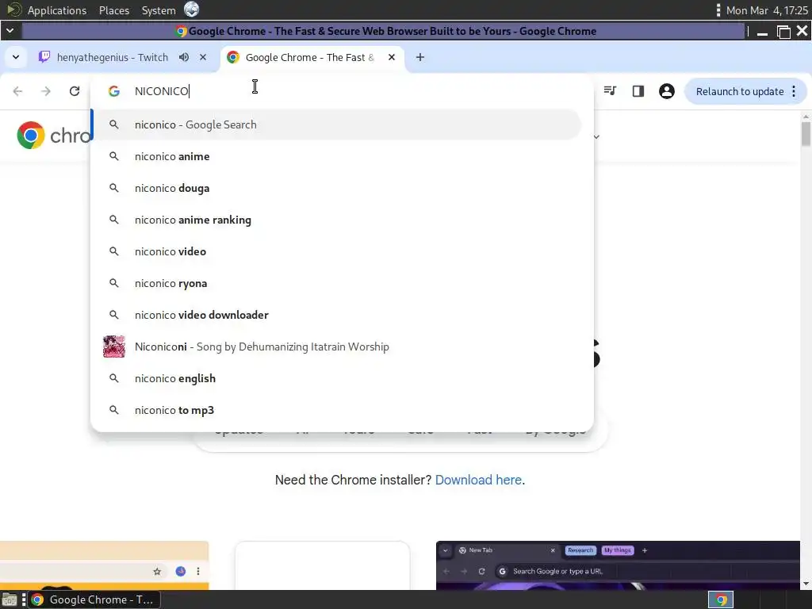
Task: Click the Chrome logo on the page
Action: pyautogui.click(x=31, y=136)
